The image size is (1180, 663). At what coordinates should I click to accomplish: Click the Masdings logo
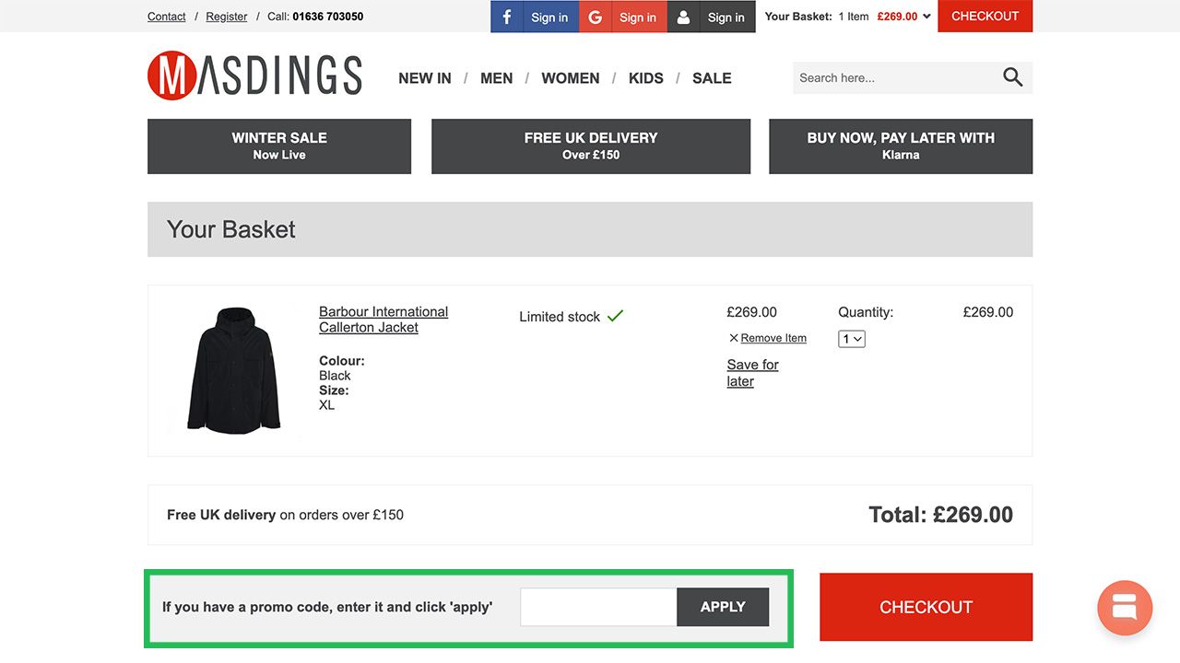pos(255,76)
